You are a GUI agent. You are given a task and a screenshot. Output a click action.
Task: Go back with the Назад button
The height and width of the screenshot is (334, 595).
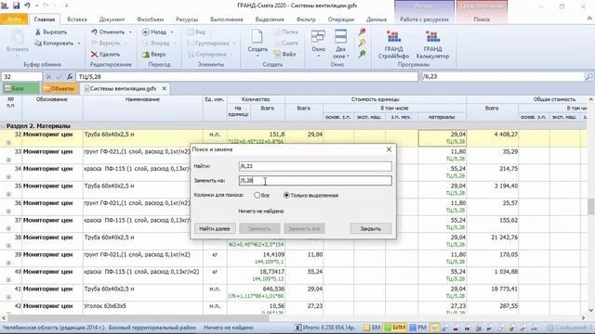(154, 32)
